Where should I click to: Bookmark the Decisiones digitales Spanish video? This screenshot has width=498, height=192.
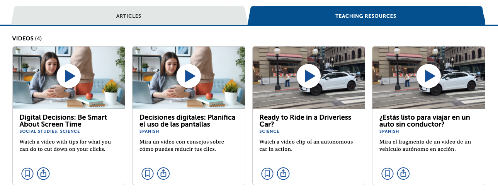click(148, 174)
